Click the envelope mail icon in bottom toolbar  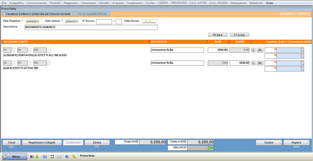59,157
